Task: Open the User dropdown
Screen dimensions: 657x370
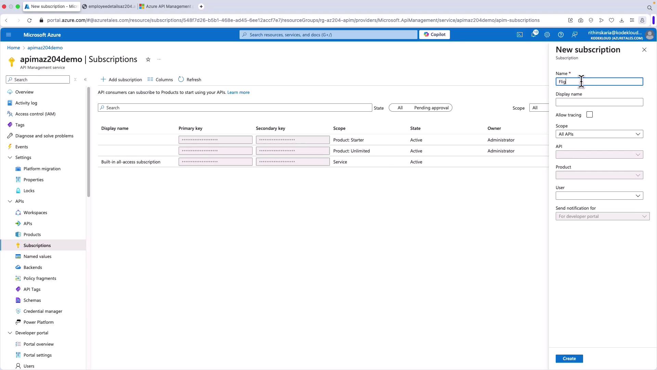Action: (x=599, y=196)
